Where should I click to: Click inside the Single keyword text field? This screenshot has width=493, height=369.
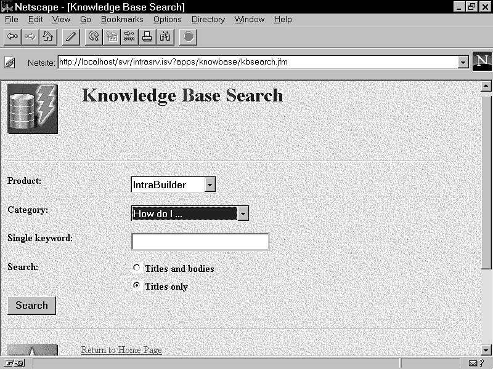coord(200,242)
